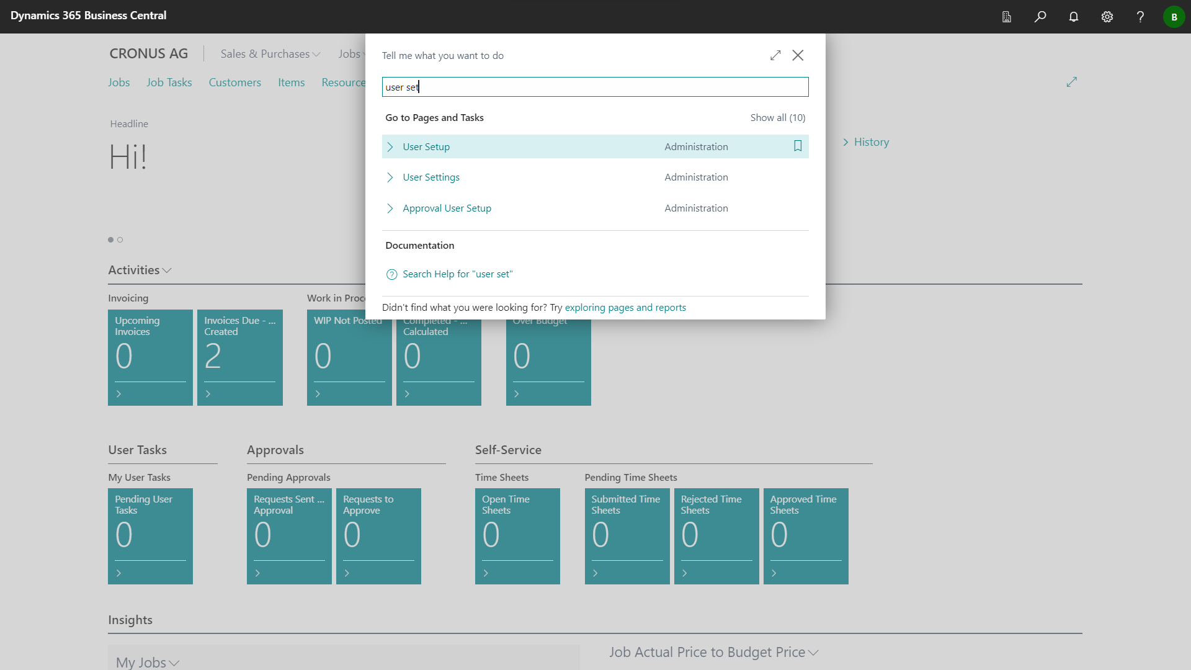Viewport: 1191px width, 670px height.
Task: Click the Dynamics 365 Business Central title
Action: coord(88,16)
